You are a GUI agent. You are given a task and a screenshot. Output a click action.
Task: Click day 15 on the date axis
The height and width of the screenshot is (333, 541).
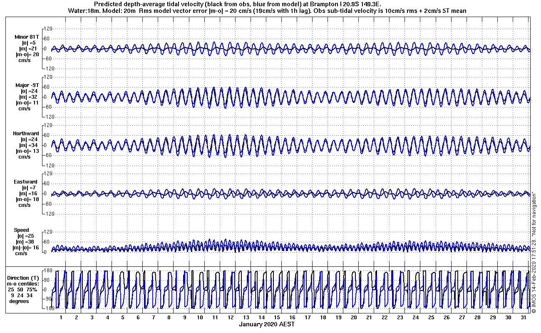pyautogui.click(x=277, y=318)
